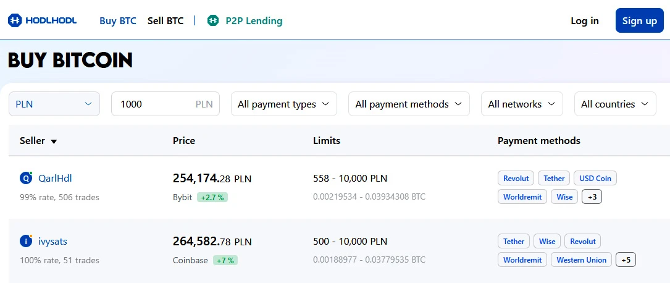Click 100% rate, 51 trades text
This screenshot has width=670, height=283.
click(x=59, y=260)
